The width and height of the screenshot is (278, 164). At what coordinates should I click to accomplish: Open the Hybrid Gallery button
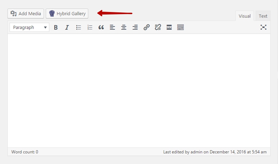point(67,13)
